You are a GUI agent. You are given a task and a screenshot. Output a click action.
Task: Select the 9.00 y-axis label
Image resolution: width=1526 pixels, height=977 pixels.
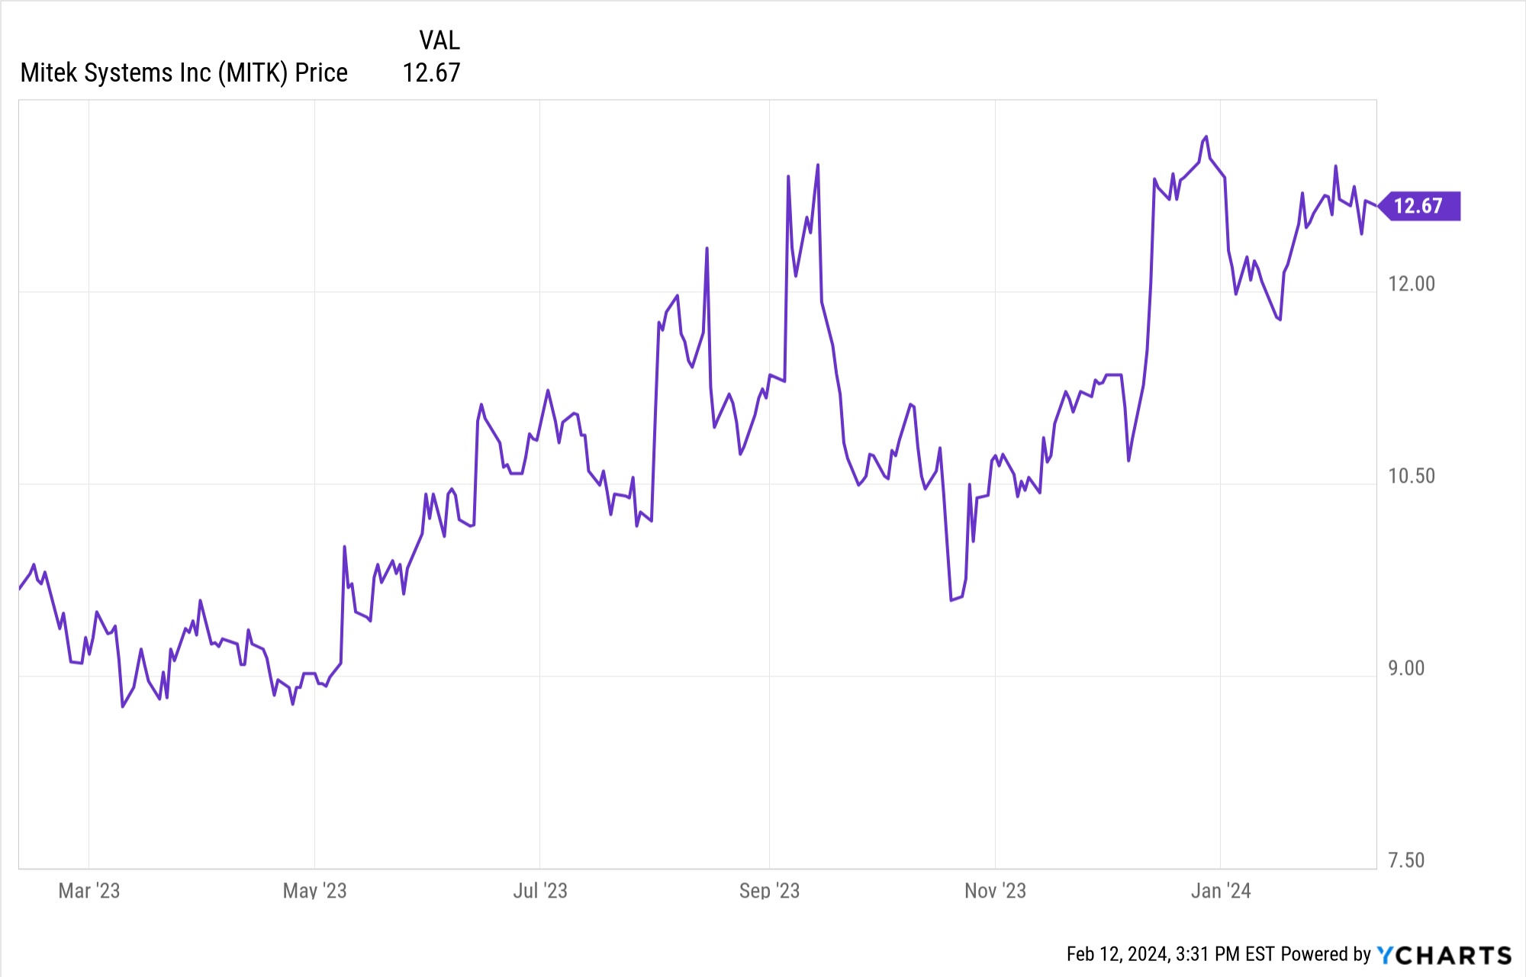click(1406, 668)
